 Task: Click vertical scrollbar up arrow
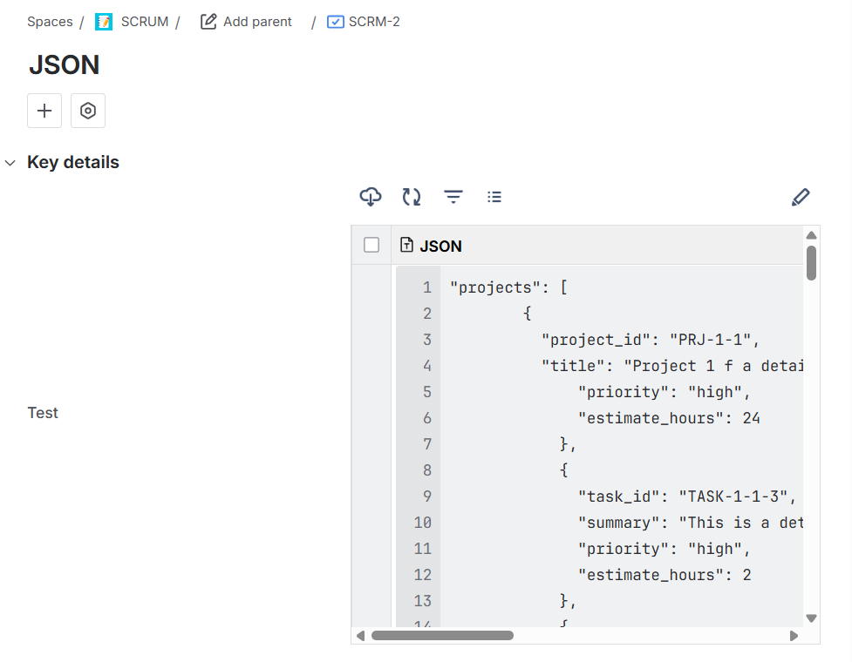tap(811, 235)
